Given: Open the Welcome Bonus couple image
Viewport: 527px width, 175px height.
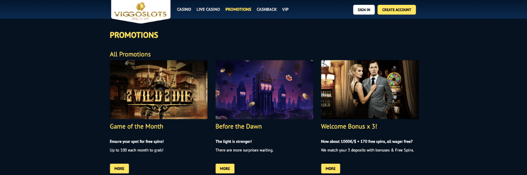Looking at the screenshot, I should (x=370, y=90).
